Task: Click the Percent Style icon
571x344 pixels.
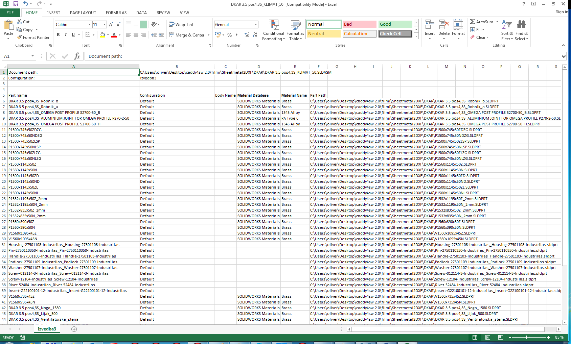Action: click(x=230, y=35)
